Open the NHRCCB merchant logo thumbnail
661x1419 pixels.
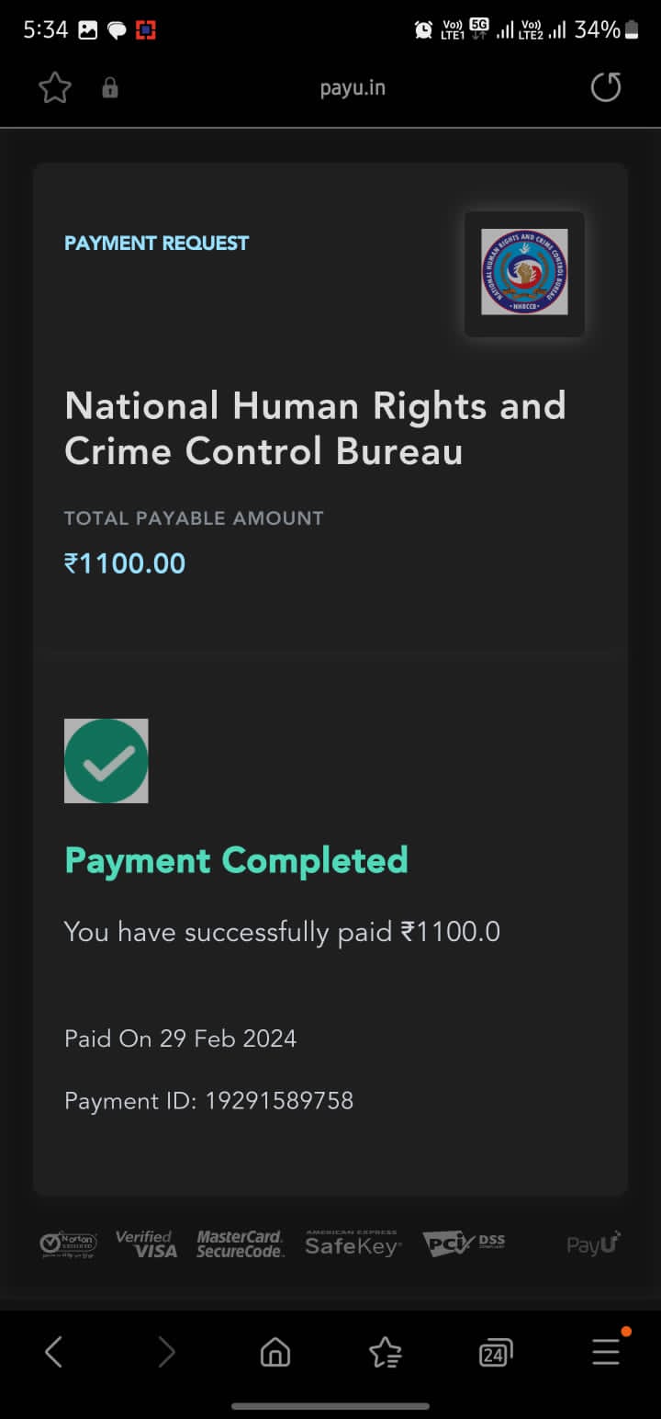click(x=524, y=273)
